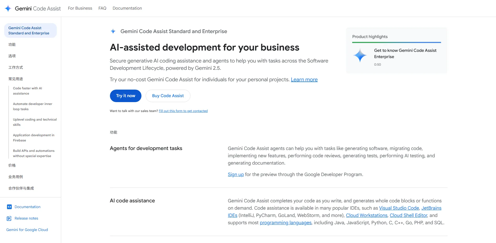Open the Release notes link
The width and height of the screenshot is (496, 243).
tap(26, 218)
